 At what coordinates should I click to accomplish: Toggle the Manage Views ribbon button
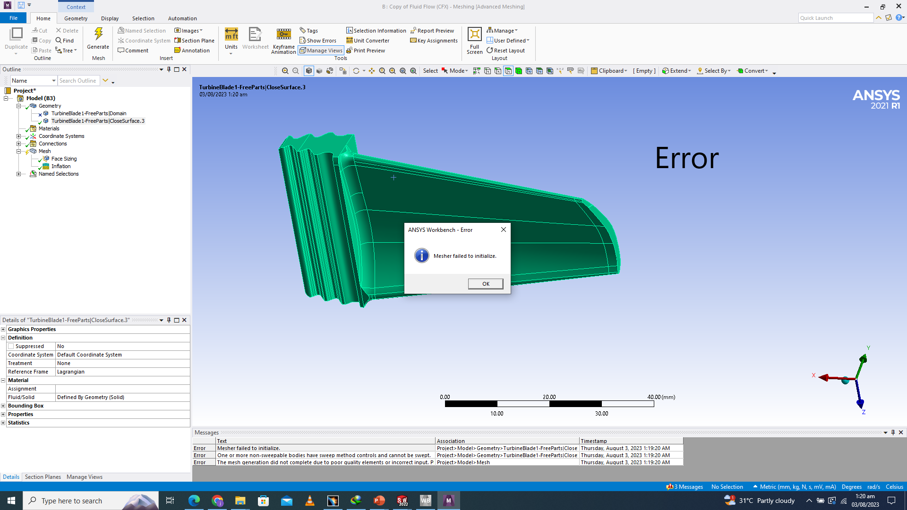pos(321,51)
